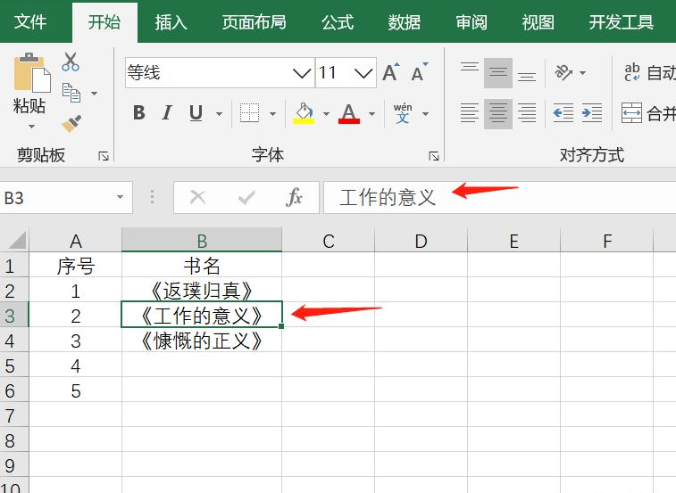Expand the copy options arrow
Image resolution: width=676 pixels, height=493 pixels.
(94, 93)
